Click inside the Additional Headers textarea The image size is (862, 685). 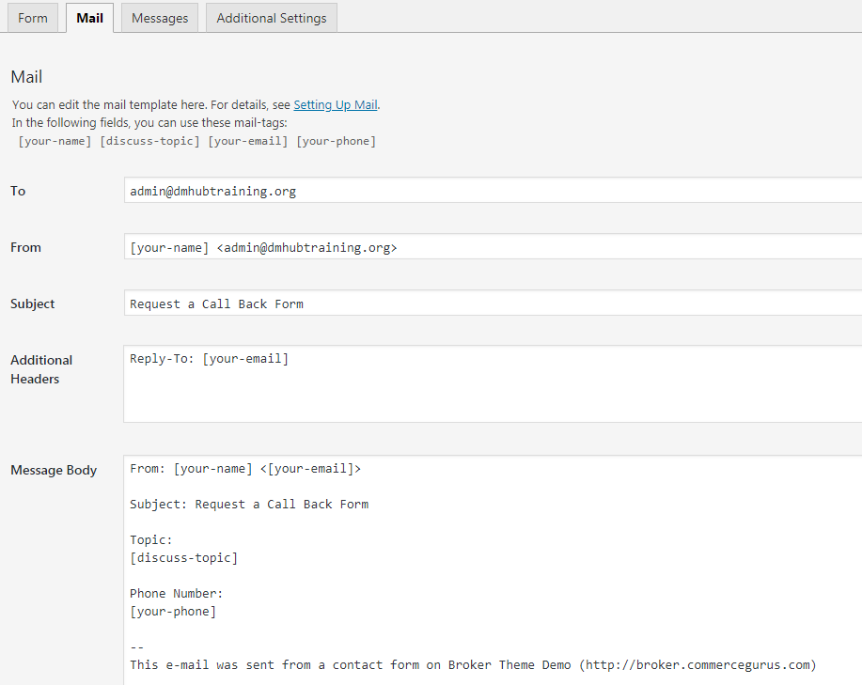pyautogui.click(x=493, y=384)
